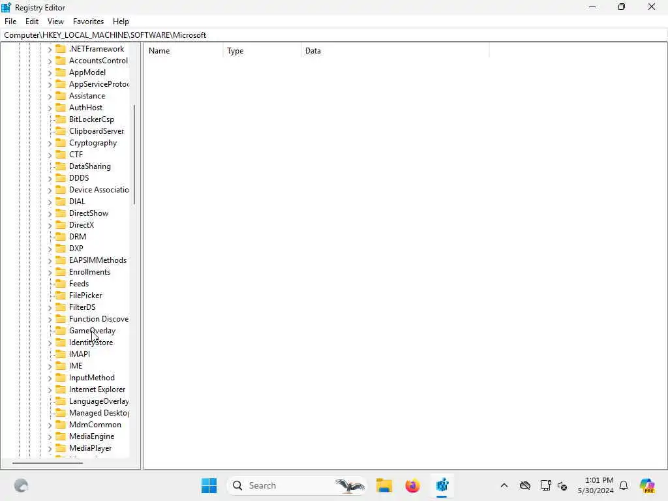Select the EAPSIMMethods key
The width and height of the screenshot is (668, 501).
[98, 260]
